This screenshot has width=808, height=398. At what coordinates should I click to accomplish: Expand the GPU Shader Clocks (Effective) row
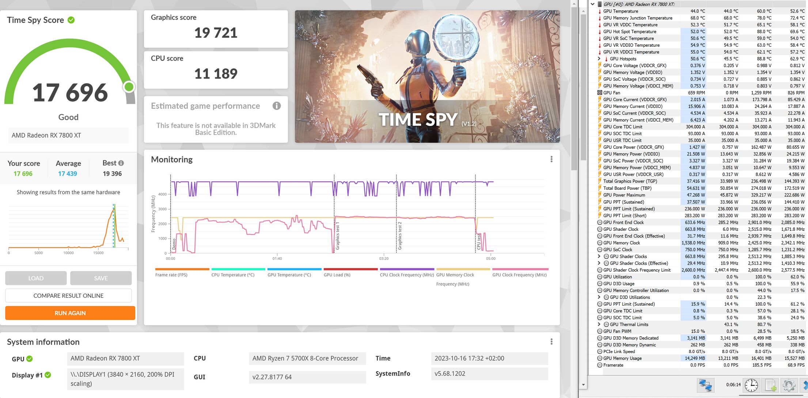pos(599,263)
